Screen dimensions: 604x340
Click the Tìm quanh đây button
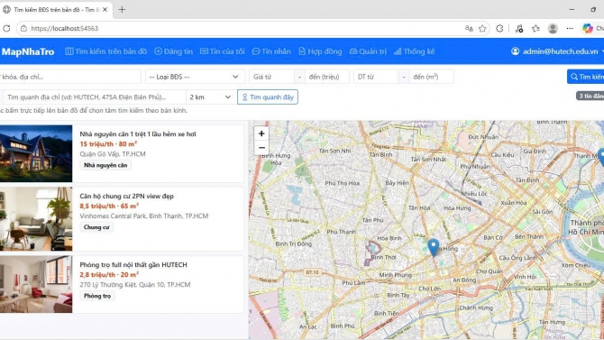[x=268, y=97]
